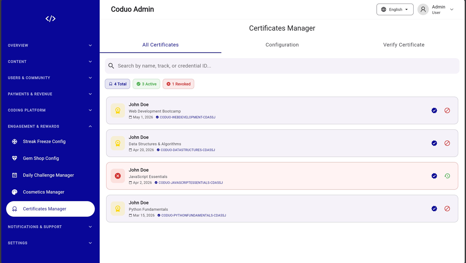Image resolution: width=466 pixels, height=263 pixels.
Task: Verify the Python Fundamentals certificate
Action: pyautogui.click(x=434, y=209)
